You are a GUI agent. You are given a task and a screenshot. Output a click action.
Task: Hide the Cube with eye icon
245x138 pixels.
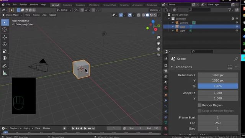[x=237, y=26]
